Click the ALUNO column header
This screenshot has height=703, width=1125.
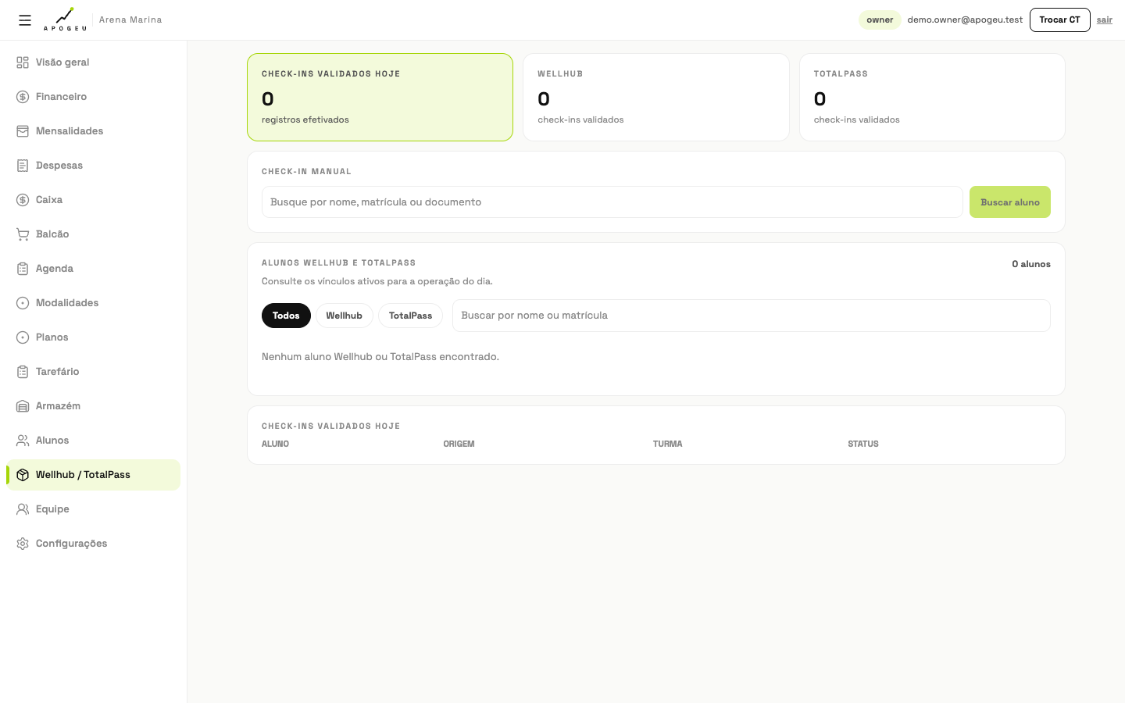coord(275,444)
